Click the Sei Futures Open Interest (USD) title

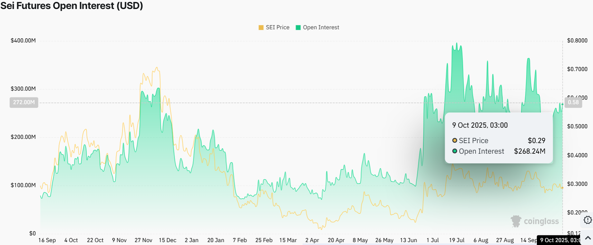click(72, 6)
